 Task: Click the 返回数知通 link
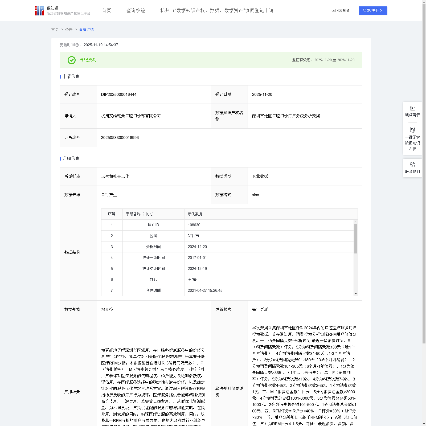341,11
